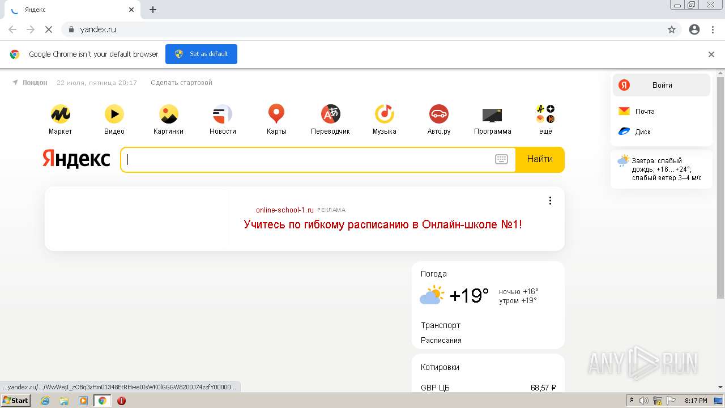Viewport: 725px width, 408px height.
Task: Click the Почта mail icon
Action: pyautogui.click(x=624, y=111)
